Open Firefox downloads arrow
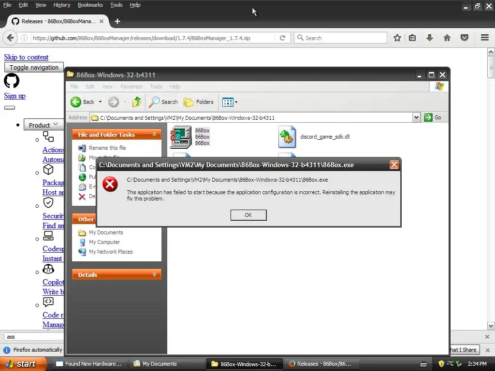495x371 pixels. click(430, 38)
